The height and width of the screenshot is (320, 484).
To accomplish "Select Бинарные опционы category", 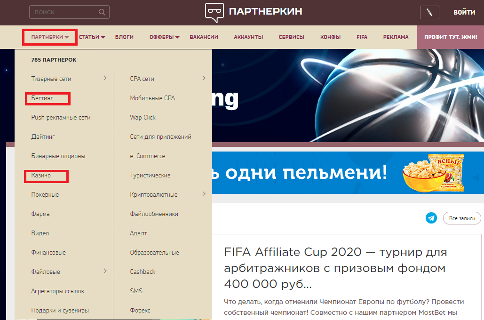I will (x=58, y=156).
